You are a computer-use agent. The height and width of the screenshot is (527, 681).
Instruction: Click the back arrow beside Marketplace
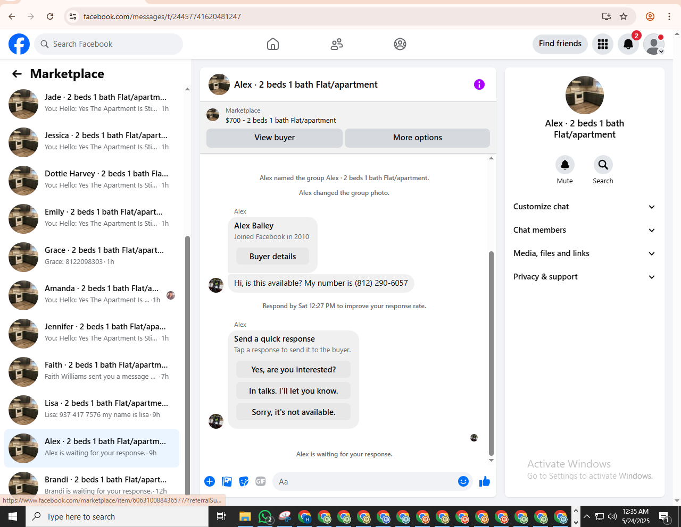click(17, 74)
